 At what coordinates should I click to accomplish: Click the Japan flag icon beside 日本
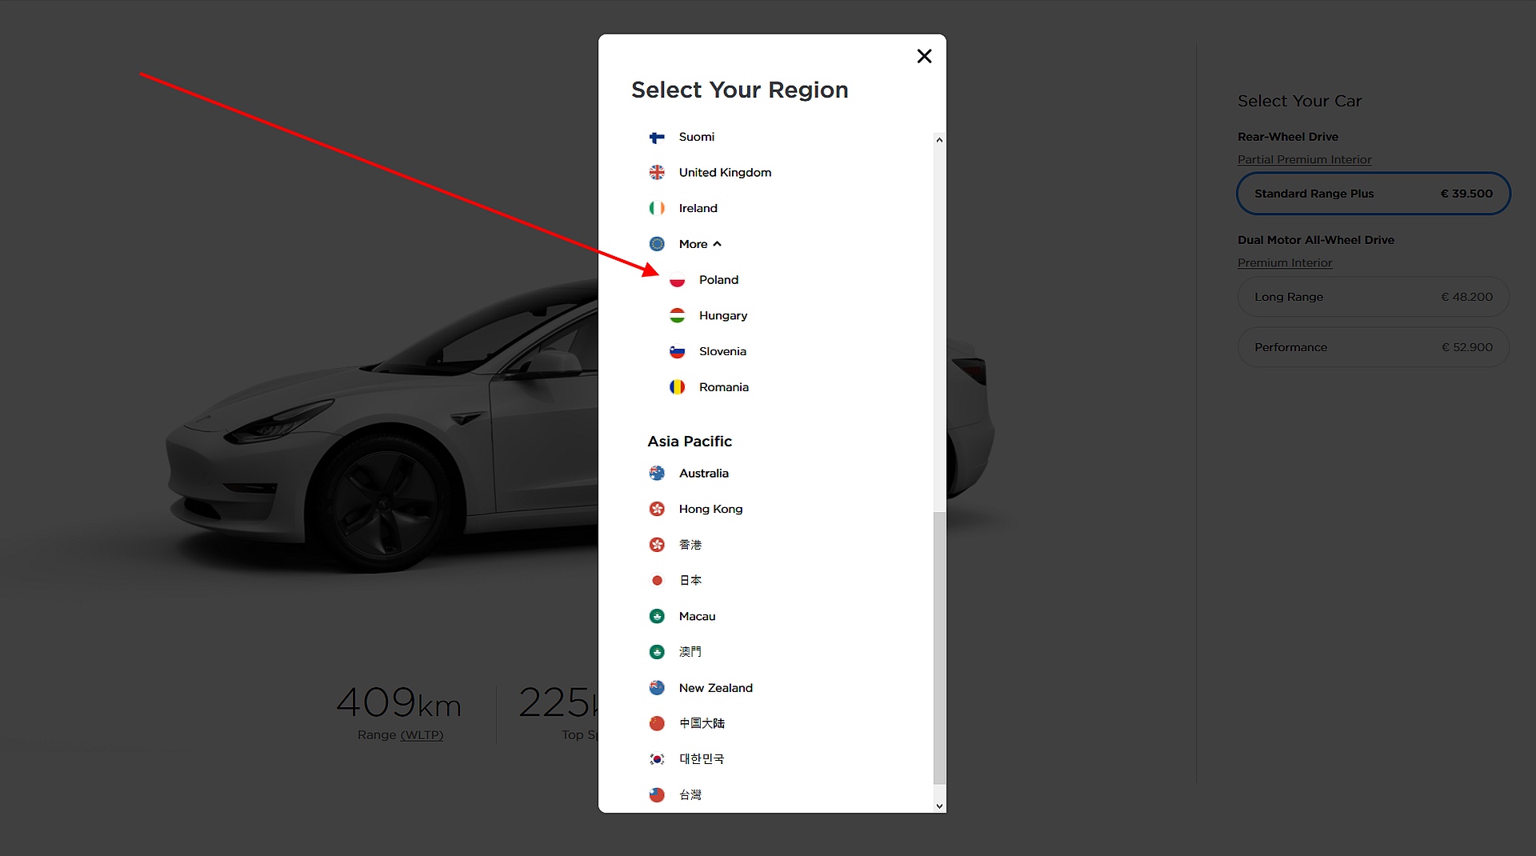click(657, 581)
